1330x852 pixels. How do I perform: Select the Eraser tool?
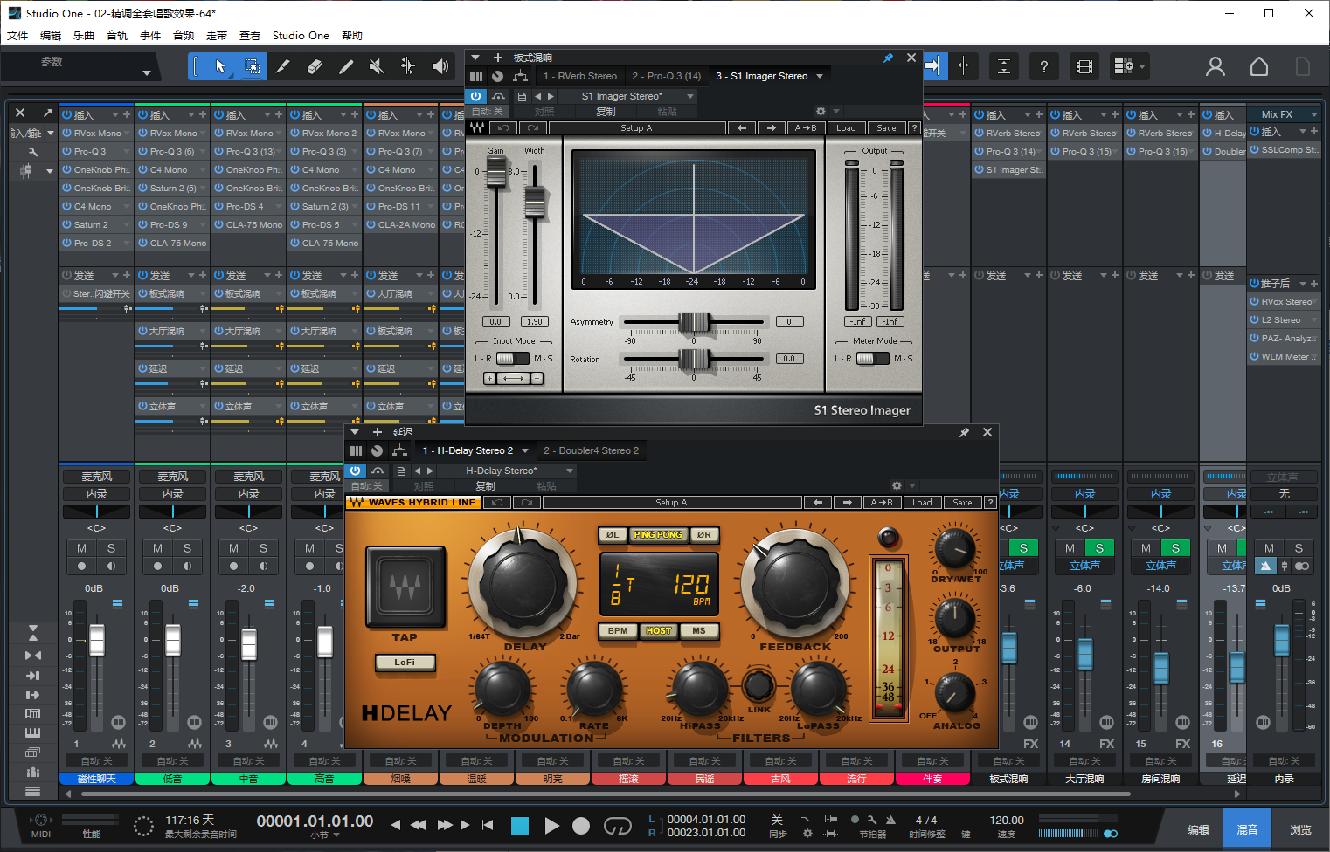(315, 66)
